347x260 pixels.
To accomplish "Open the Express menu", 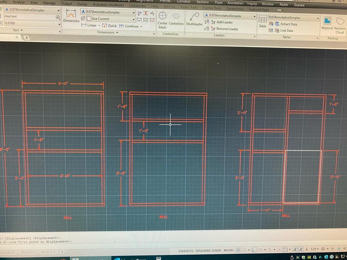I will [x=299, y=5].
